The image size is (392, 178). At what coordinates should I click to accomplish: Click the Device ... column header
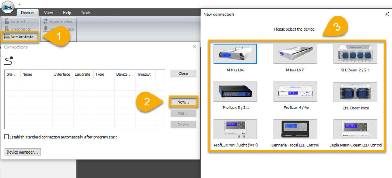point(125,74)
